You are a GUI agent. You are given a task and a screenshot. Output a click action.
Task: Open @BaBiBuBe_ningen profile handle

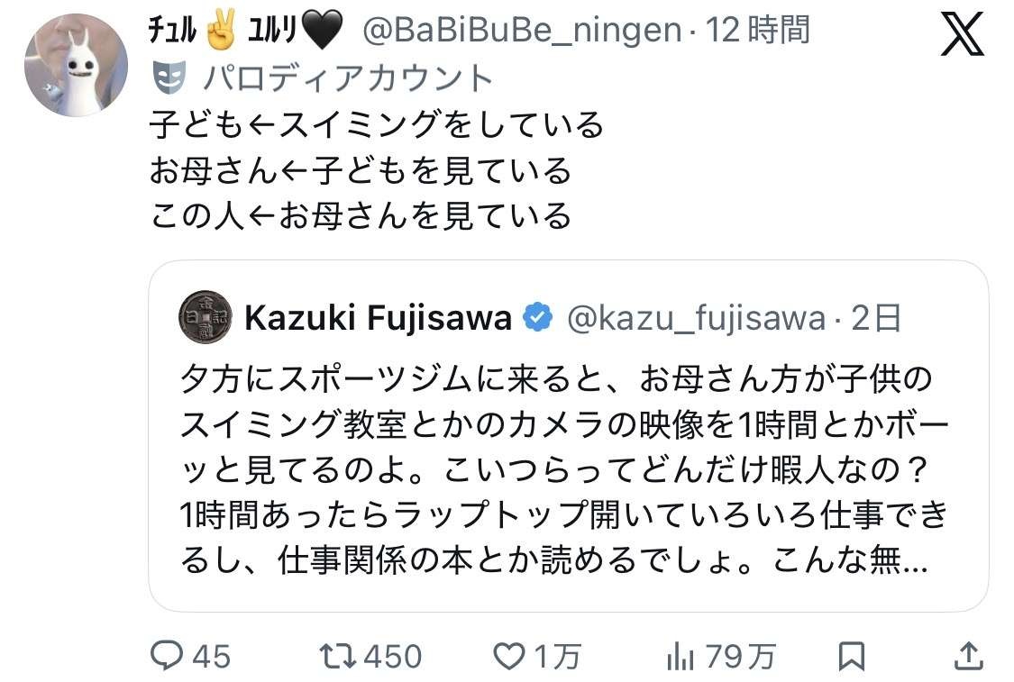click(x=521, y=31)
